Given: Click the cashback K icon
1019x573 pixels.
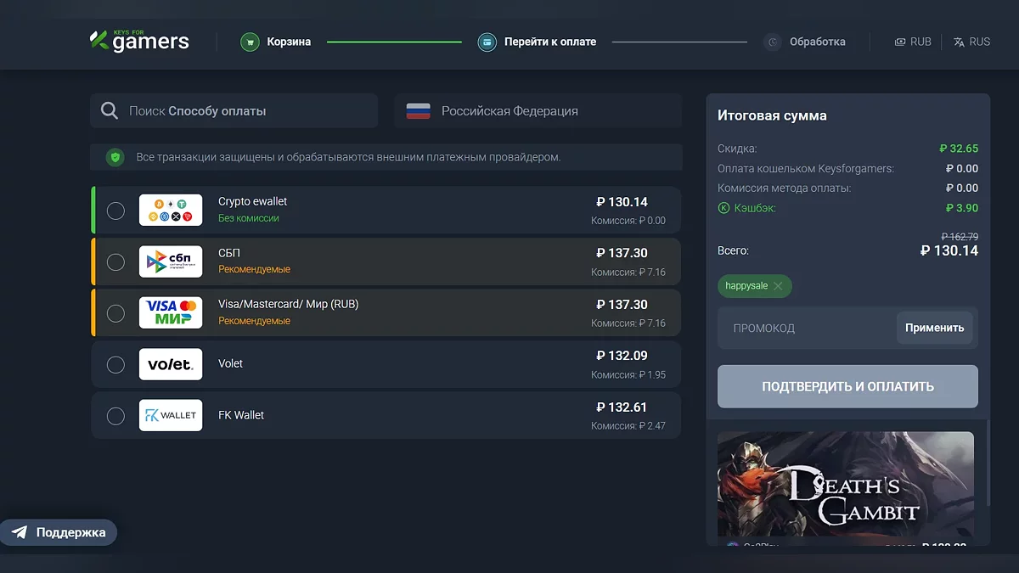Looking at the screenshot, I should point(723,208).
